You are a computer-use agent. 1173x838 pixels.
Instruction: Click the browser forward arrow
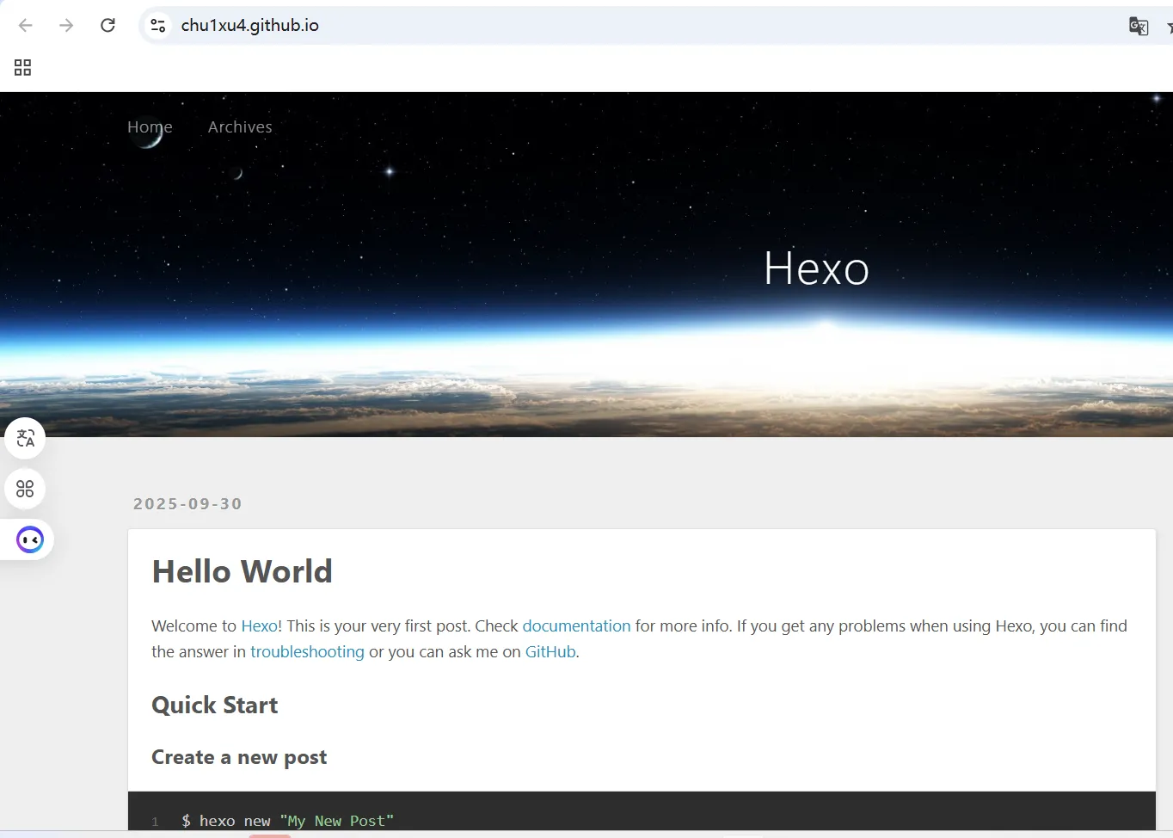point(66,26)
